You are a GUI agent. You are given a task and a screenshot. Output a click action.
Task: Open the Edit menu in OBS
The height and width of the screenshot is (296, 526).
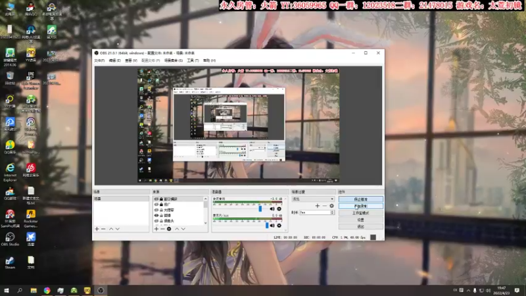[114, 61]
